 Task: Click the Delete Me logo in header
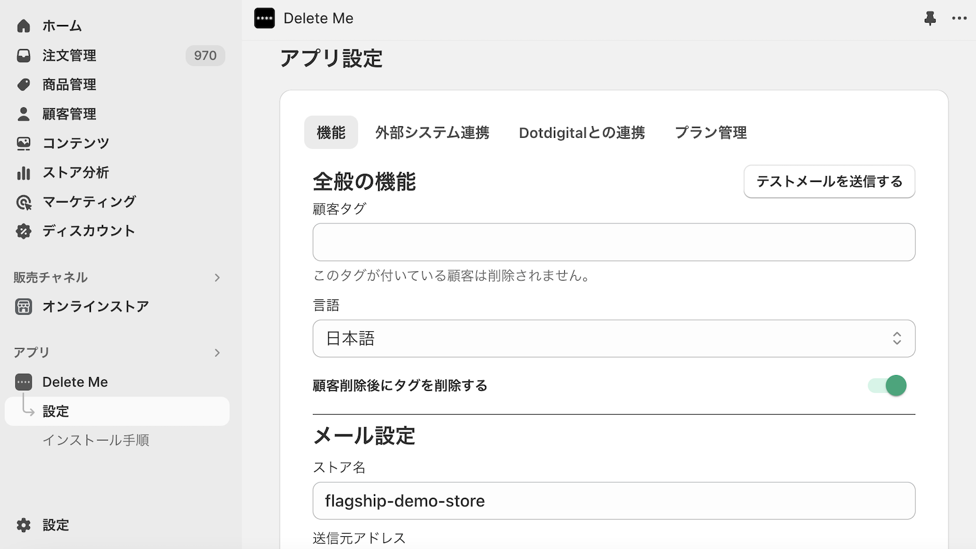(265, 18)
